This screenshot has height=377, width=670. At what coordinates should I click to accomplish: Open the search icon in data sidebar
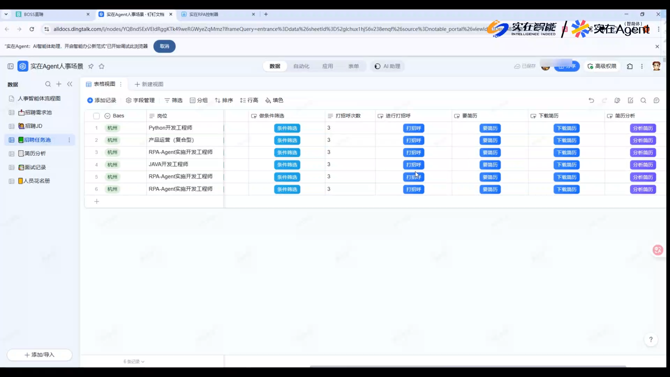click(x=48, y=84)
